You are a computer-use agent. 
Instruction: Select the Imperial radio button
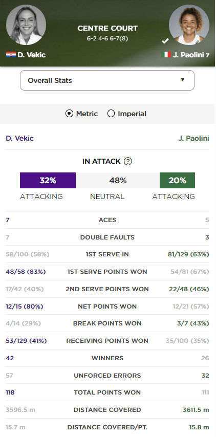pos(111,114)
